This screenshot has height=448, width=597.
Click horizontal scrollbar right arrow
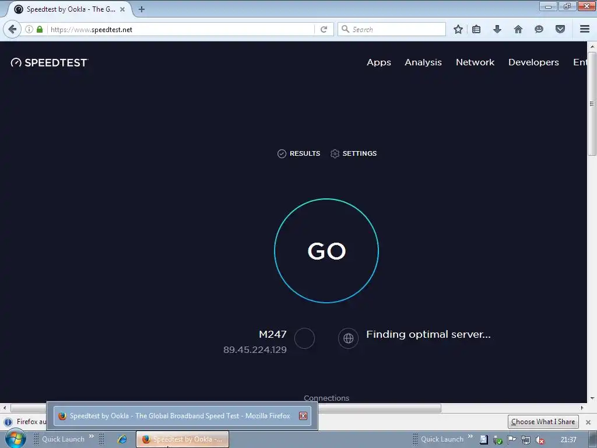(x=582, y=408)
